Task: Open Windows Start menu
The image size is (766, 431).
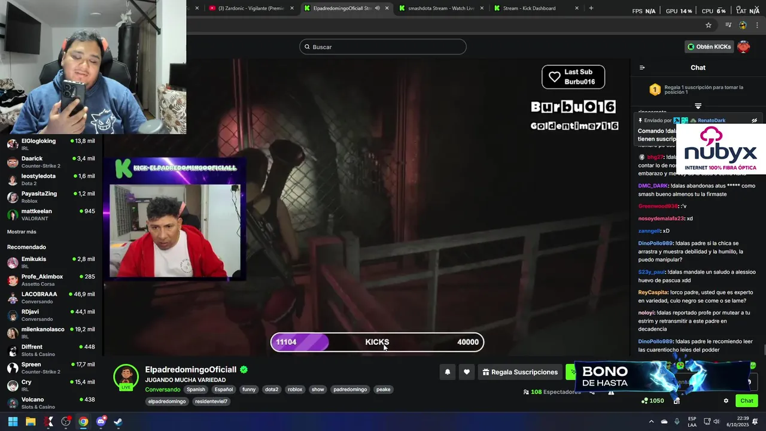Action: click(13, 421)
